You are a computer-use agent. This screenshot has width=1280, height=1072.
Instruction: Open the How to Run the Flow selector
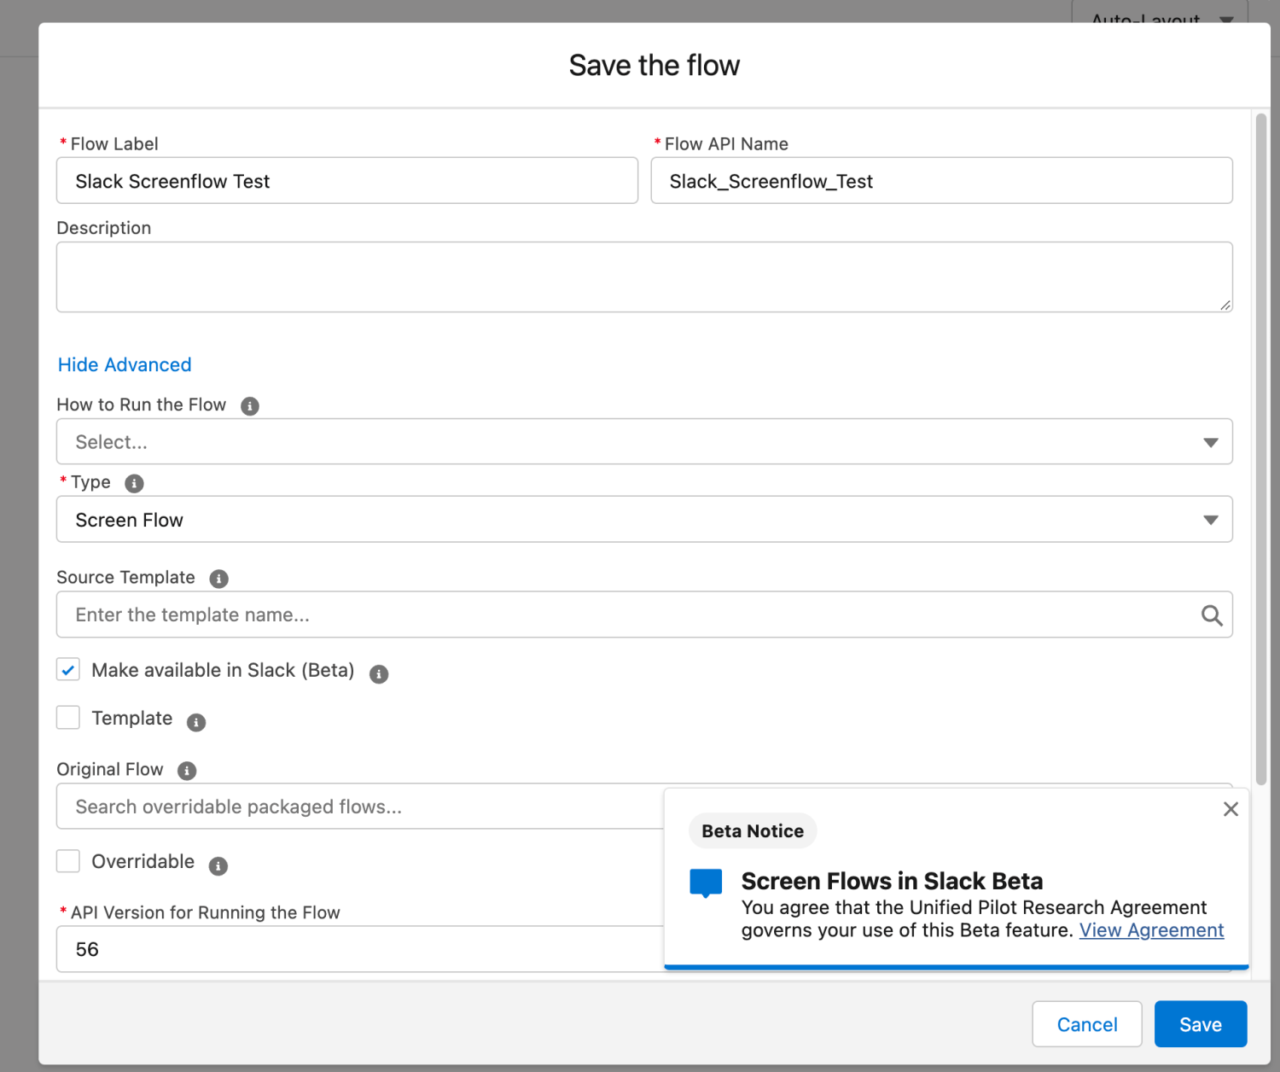click(x=644, y=441)
